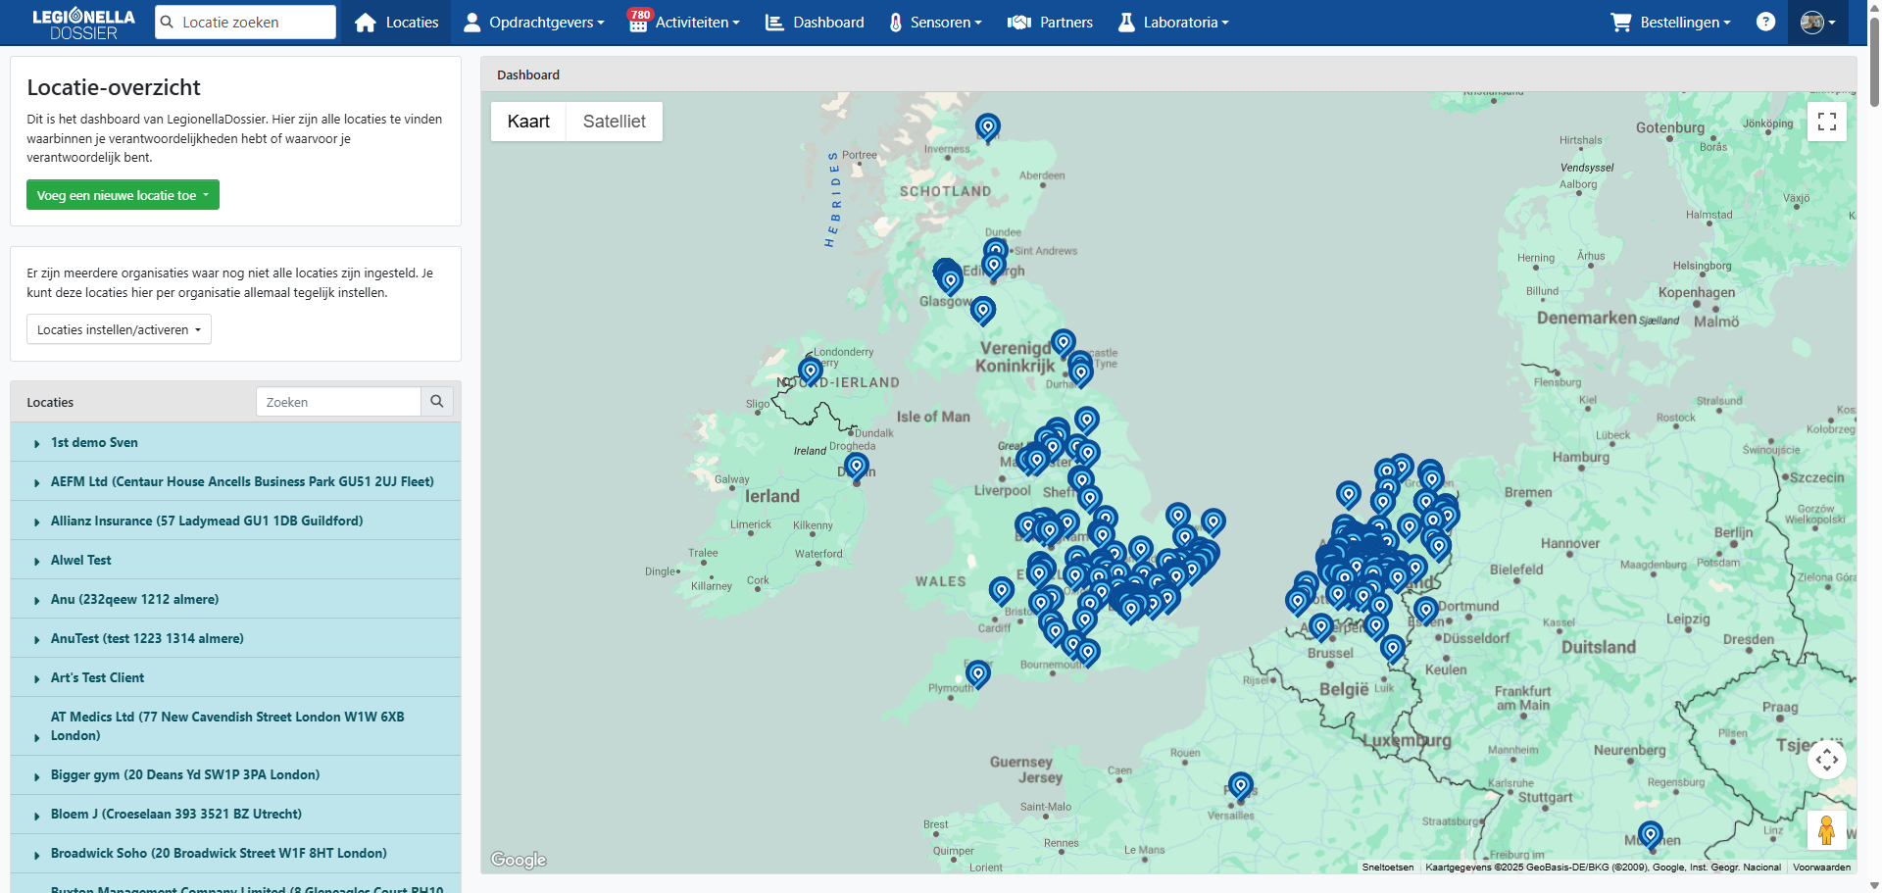Switch map to Satelliet view
The height and width of the screenshot is (893, 1882).
pyautogui.click(x=614, y=122)
